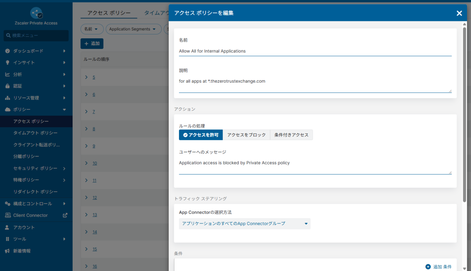This screenshot has height=271, width=471.
Task: Click the 新着情報 megaphone icon
Action: (7, 251)
